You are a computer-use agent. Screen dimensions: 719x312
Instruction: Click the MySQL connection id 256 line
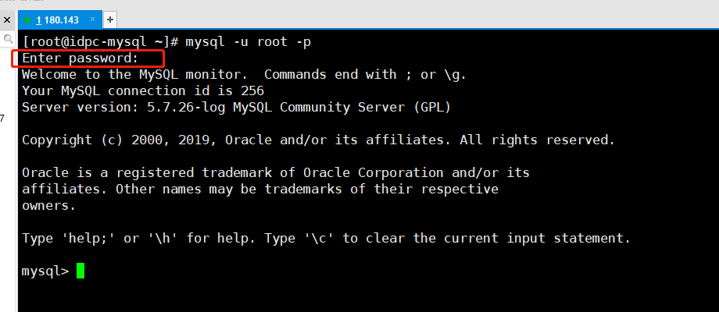point(142,90)
